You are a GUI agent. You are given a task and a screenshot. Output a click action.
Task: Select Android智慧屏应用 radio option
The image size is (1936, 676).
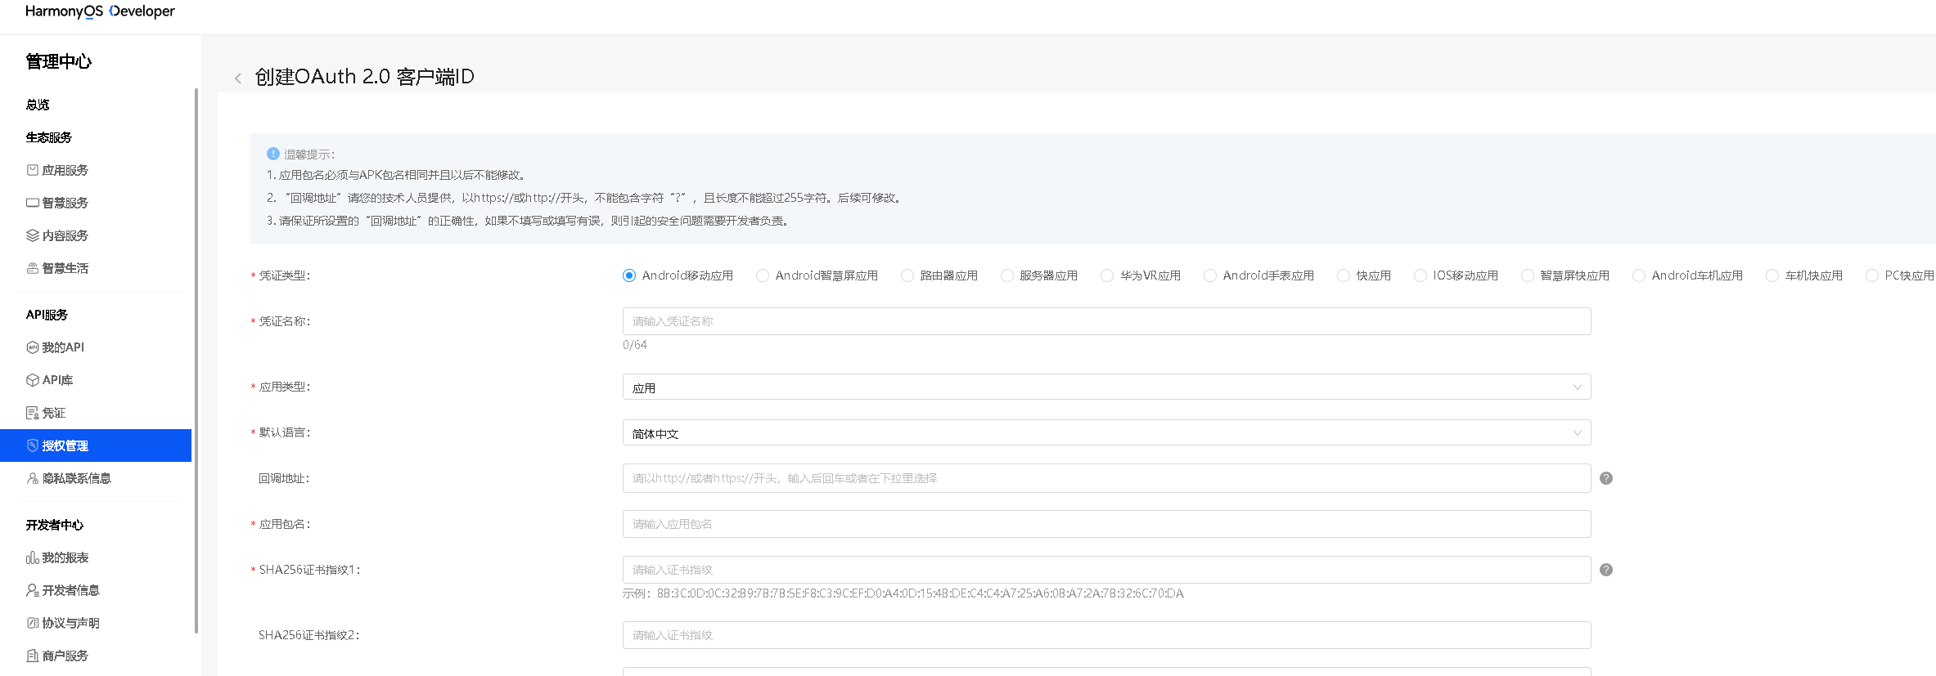(x=763, y=275)
